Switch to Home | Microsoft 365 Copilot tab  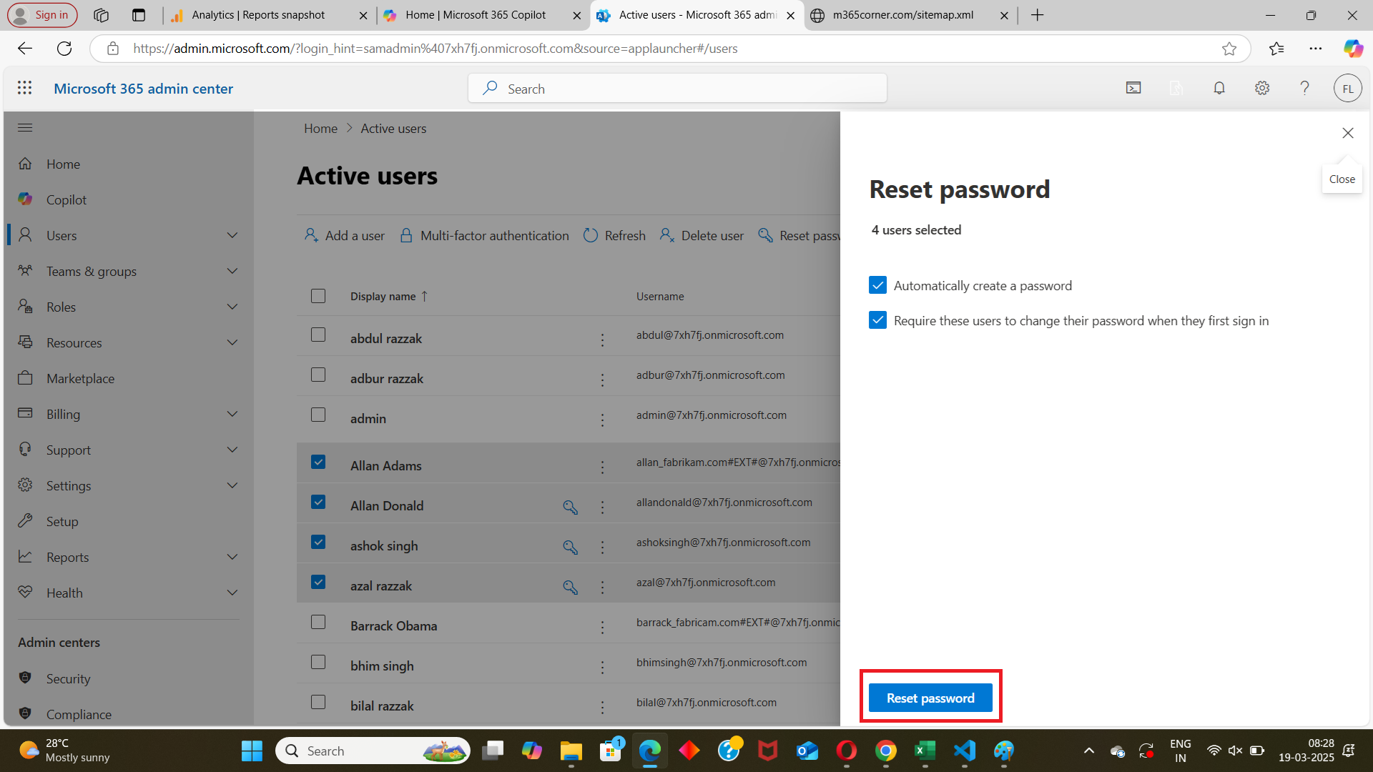click(x=476, y=15)
